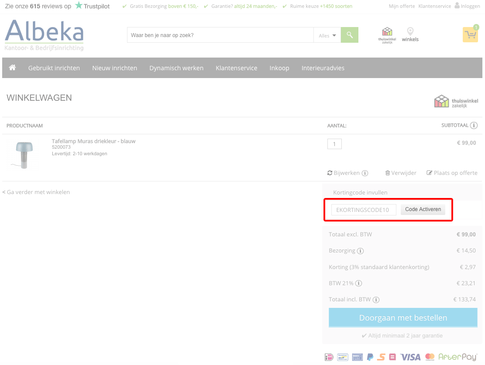Viewport: 485px width, 365px height.
Task: Open Interieuradvies menu item
Action: point(323,68)
